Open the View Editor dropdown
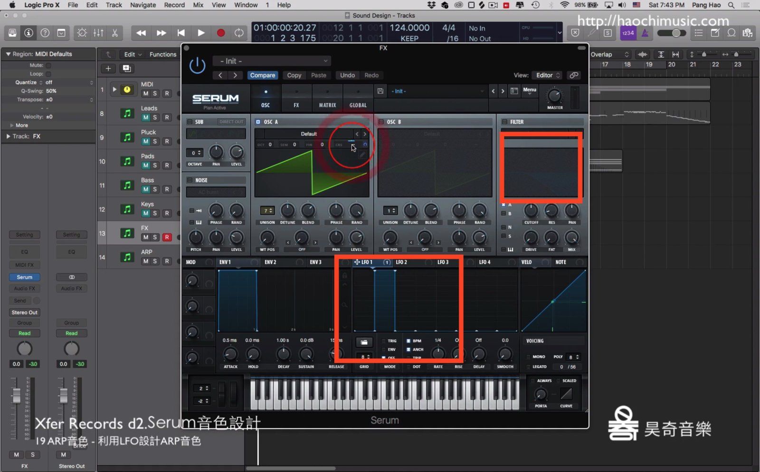760x472 pixels. pos(548,75)
